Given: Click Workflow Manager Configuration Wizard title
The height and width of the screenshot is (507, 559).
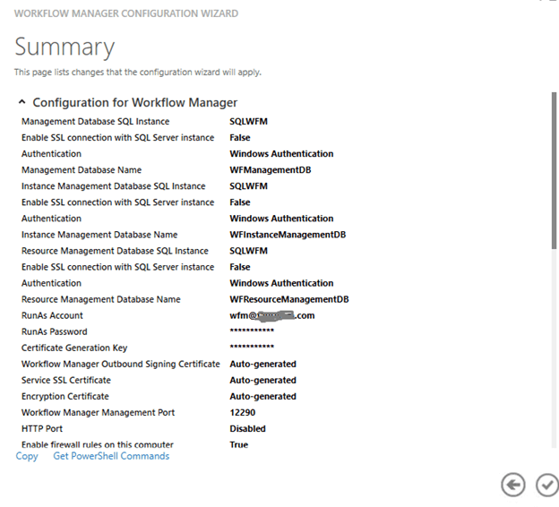Looking at the screenshot, I should coord(126,13).
